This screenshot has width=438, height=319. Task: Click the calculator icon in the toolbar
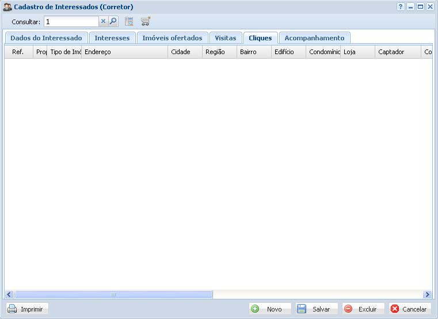(x=130, y=22)
